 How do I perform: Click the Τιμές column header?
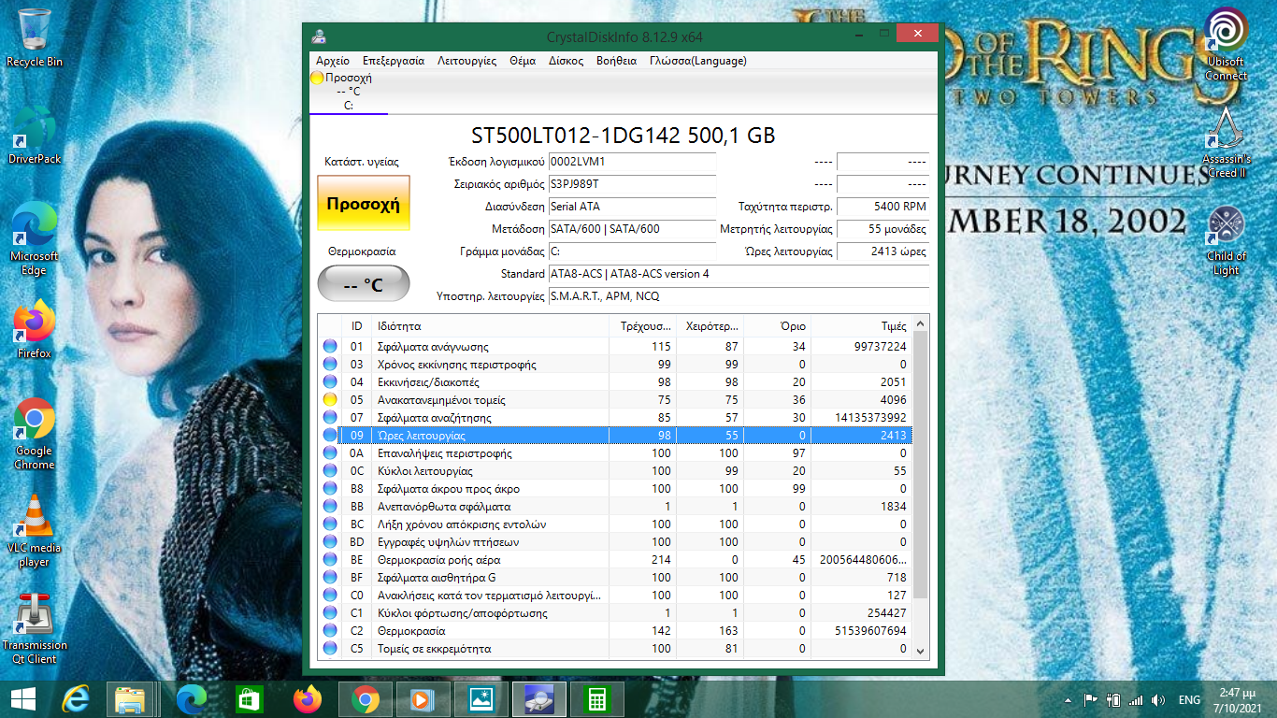point(894,326)
